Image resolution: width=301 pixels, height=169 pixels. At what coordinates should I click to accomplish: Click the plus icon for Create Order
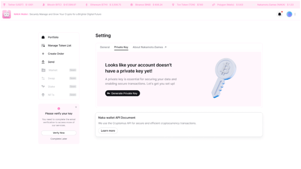coord(43,53)
